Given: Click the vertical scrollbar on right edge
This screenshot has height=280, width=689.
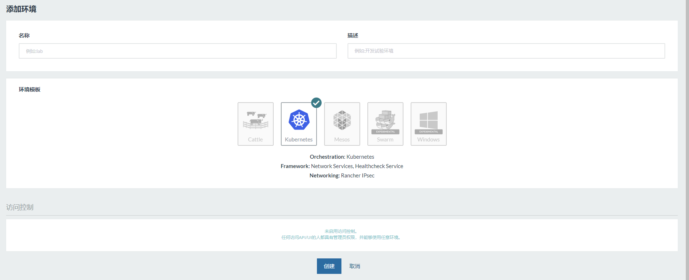Looking at the screenshot, I should (687, 140).
